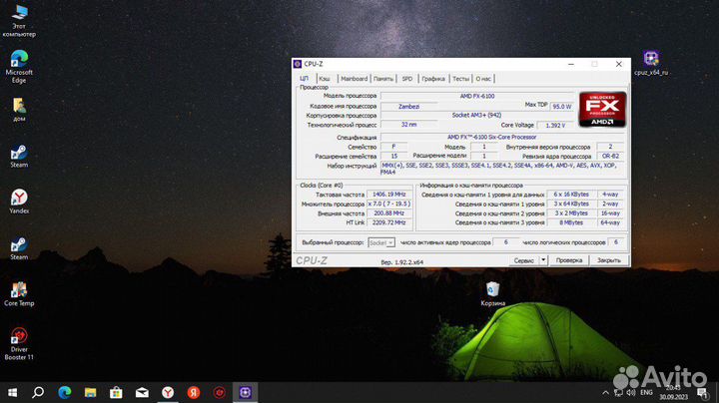The image size is (719, 403).
Task: Open the Microsoft Store taskbar icon
Action: [116, 392]
